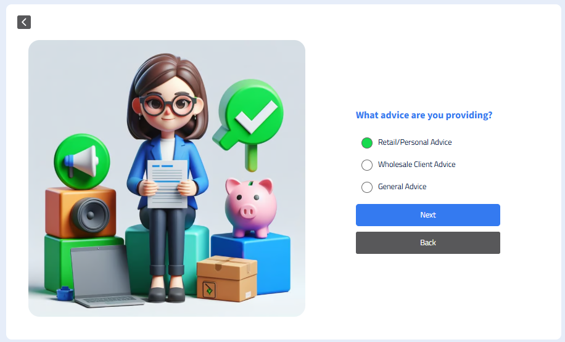Click the Retail/Personal Advice label text
This screenshot has width=565, height=342.
[x=414, y=142]
